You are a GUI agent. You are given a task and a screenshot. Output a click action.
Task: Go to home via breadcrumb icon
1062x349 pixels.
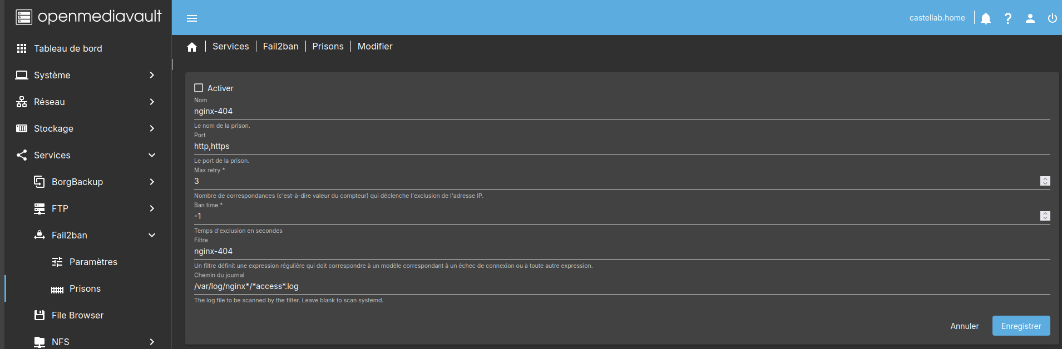tap(192, 47)
